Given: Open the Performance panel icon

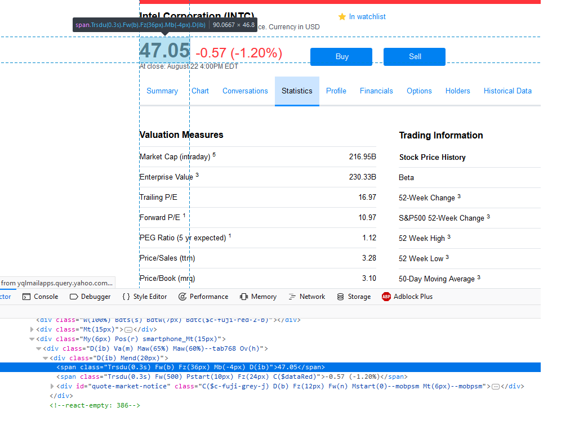Looking at the screenshot, I should [182, 297].
